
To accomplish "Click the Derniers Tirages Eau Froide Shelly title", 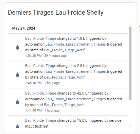I will pyautogui.click(x=56, y=13).
